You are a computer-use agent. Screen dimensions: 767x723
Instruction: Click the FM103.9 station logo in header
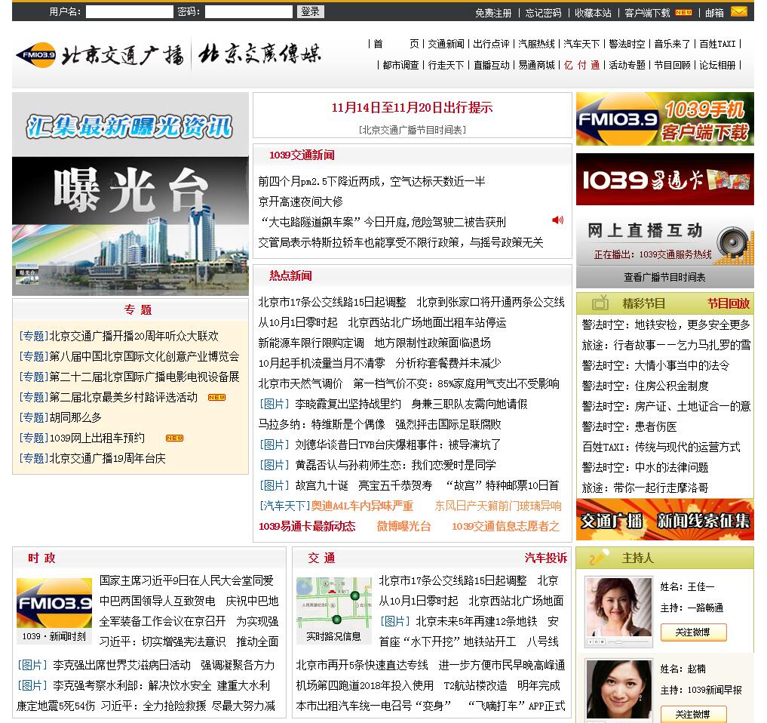click(35, 55)
